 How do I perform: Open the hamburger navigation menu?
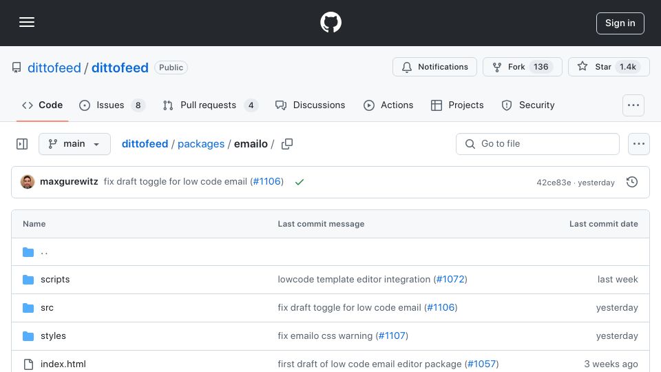tap(27, 22)
